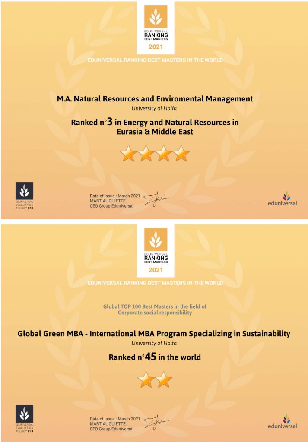308x442 pixels.
Task: Click the year '2021' in the Natural Resources certificate badge
Action: (x=156, y=47)
